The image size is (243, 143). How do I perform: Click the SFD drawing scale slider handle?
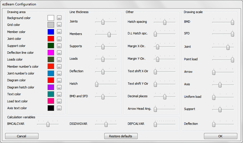(x=232, y=34)
